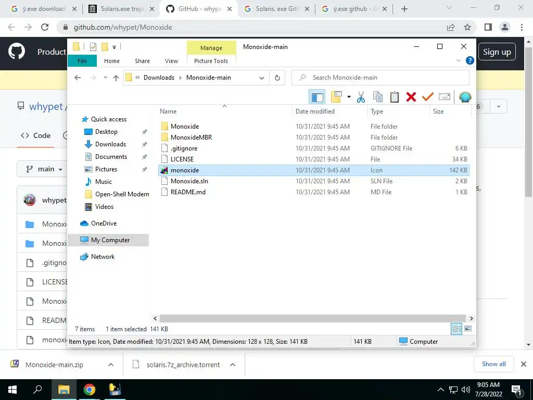533x400 pixels.
Task: Cut the selected file with the scissors icon
Action: 361,97
